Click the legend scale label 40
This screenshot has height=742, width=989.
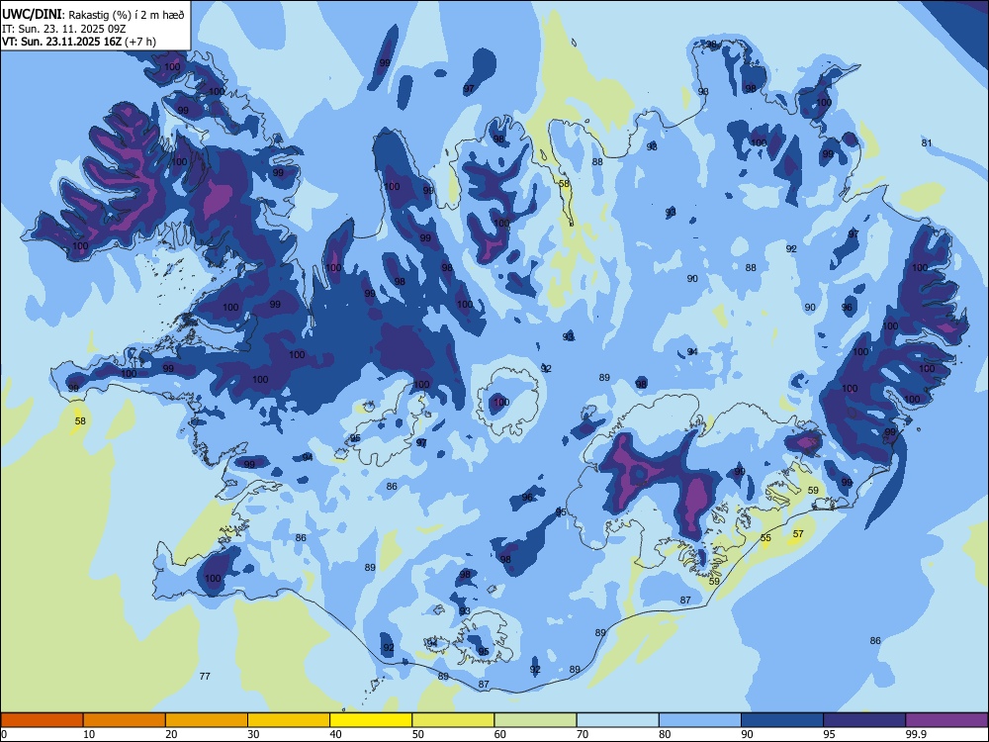pos(336,734)
